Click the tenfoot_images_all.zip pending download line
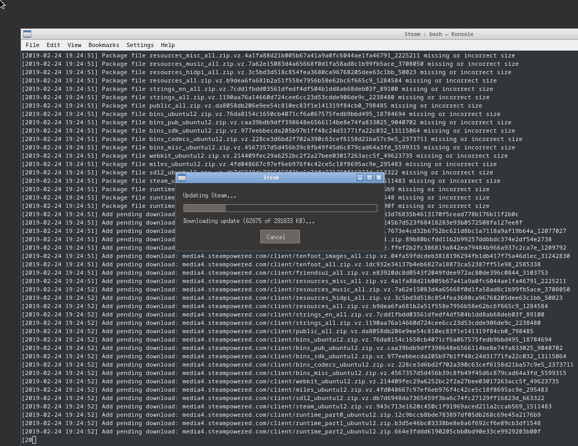 tap(296, 256)
